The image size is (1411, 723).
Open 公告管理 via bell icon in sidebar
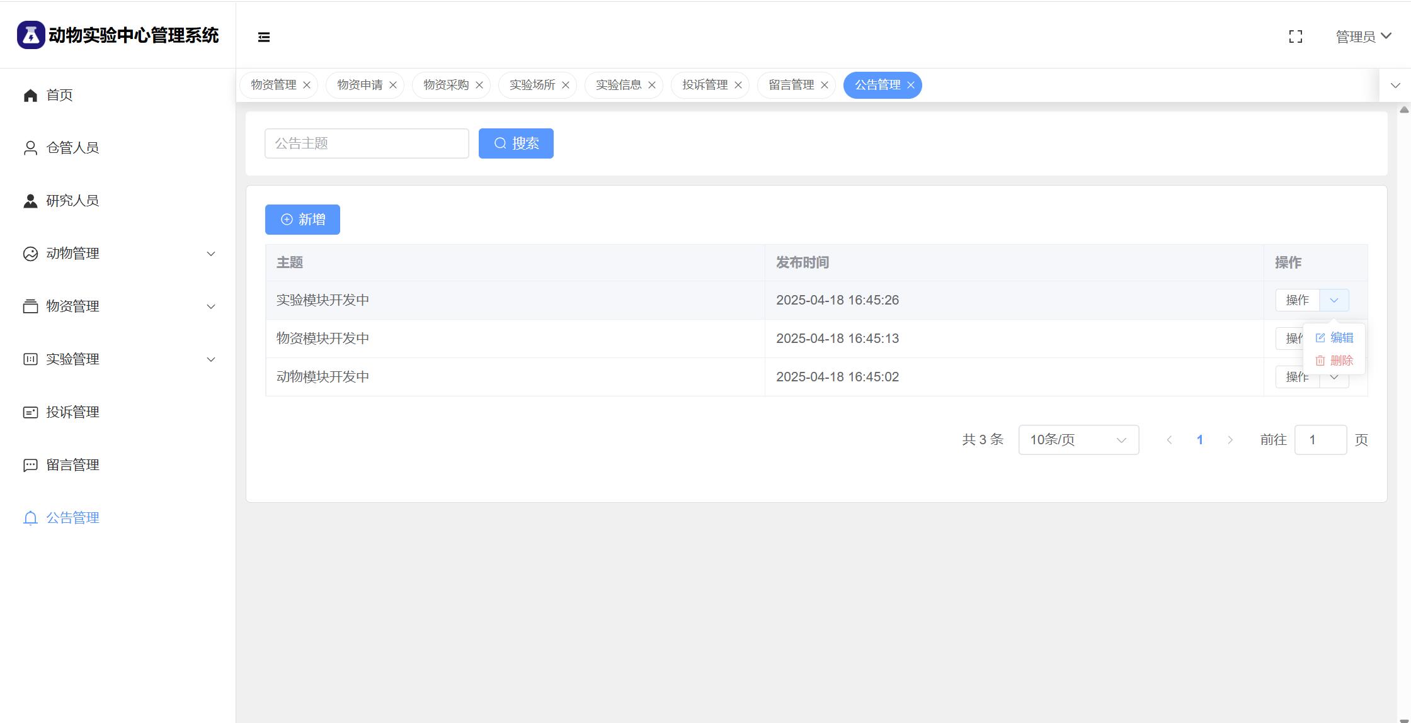click(30, 518)
